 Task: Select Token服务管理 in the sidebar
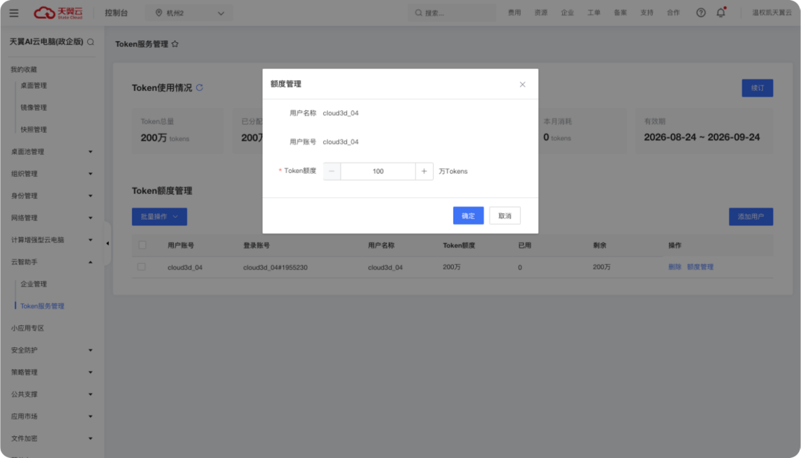(42, 307)
